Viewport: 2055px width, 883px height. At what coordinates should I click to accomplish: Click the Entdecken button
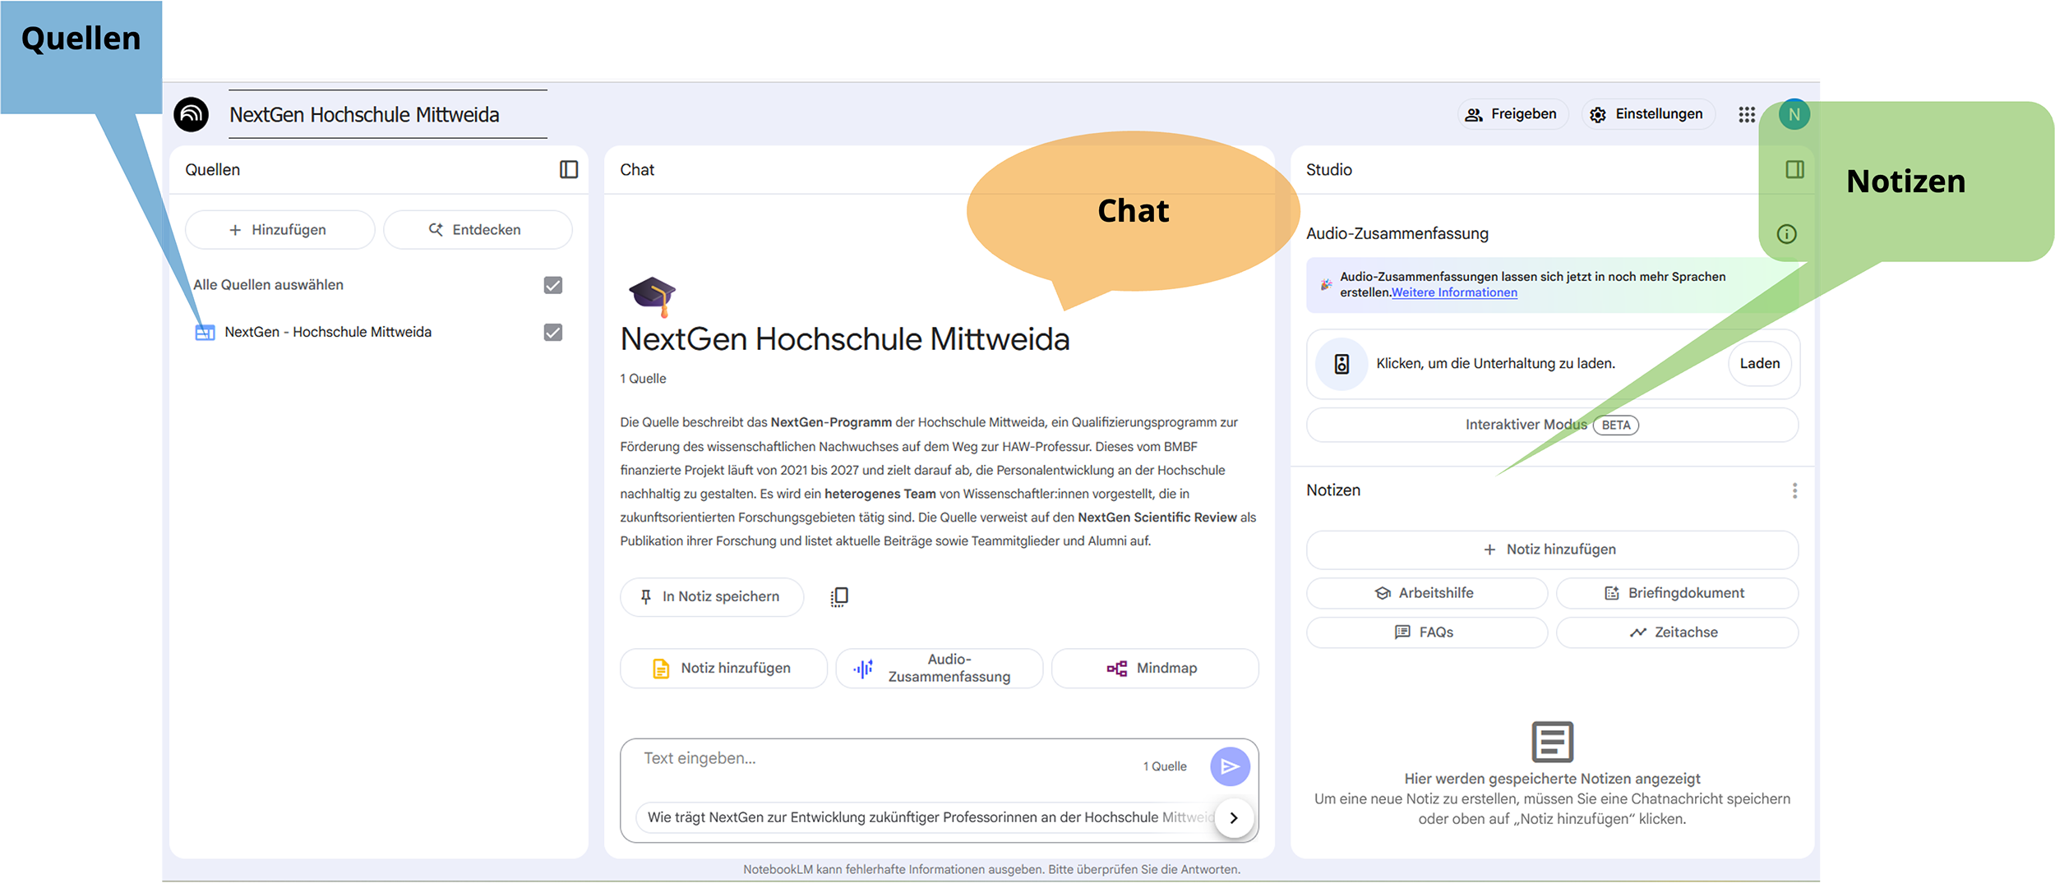(x=478, y=230)
